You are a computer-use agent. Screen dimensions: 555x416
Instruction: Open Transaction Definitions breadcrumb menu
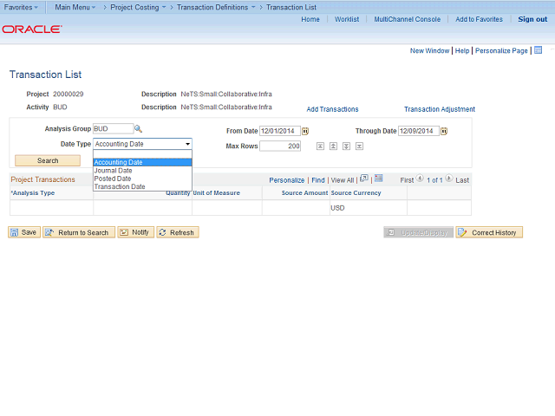click(216, 7)
